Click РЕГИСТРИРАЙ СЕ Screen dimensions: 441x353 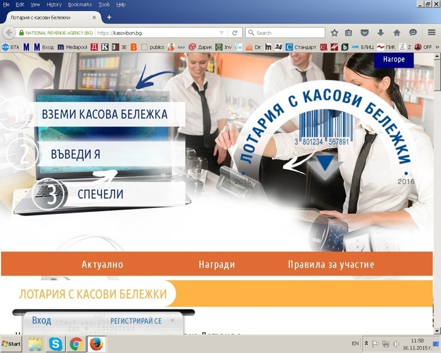click(x=136, y=321)
